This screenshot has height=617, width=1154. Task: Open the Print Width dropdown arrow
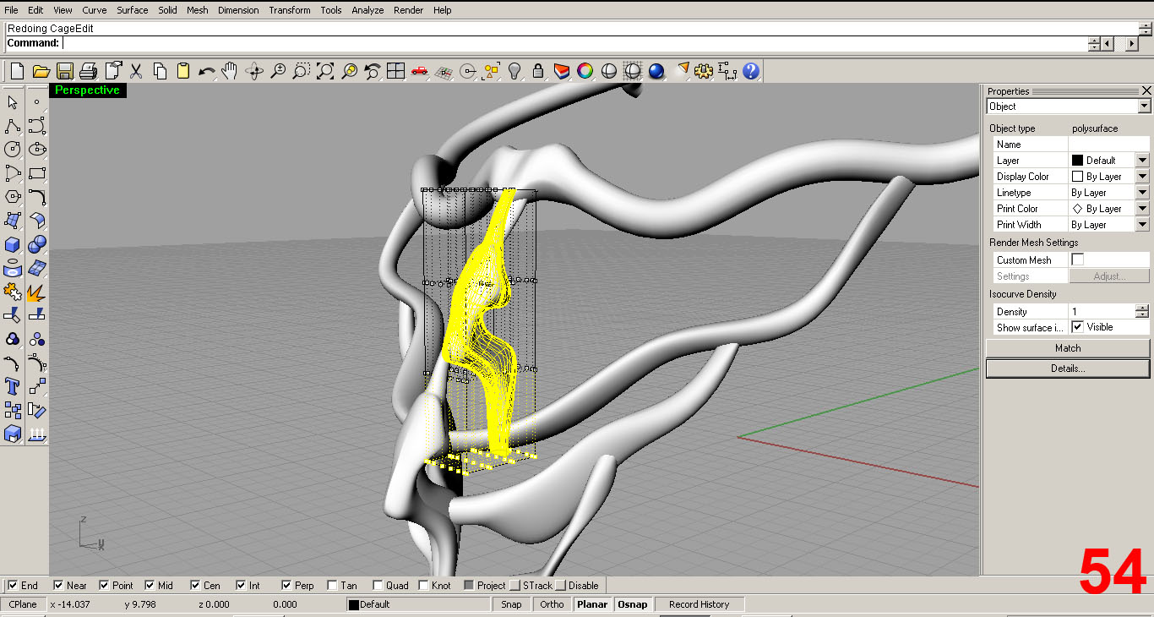(1142, 224)
